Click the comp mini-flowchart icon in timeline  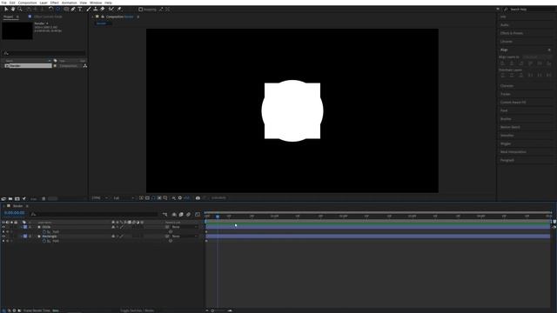pos(164,215)
